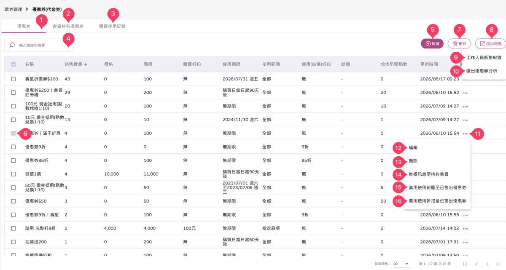Open the 票券管理 breadcrumb link

click(x=13, y=9)
